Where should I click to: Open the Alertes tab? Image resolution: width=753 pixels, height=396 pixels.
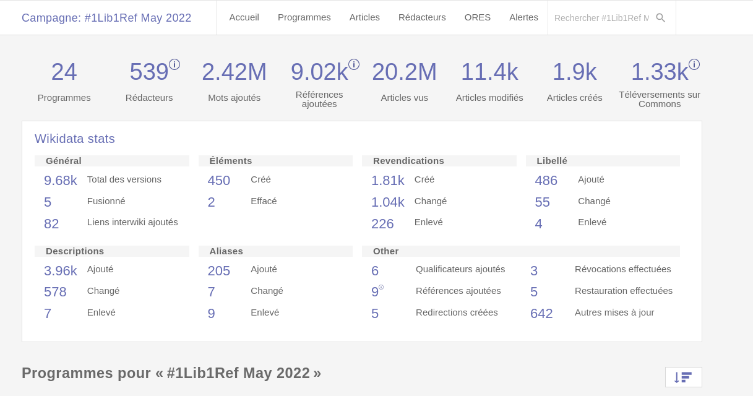[x=523, y=17]
